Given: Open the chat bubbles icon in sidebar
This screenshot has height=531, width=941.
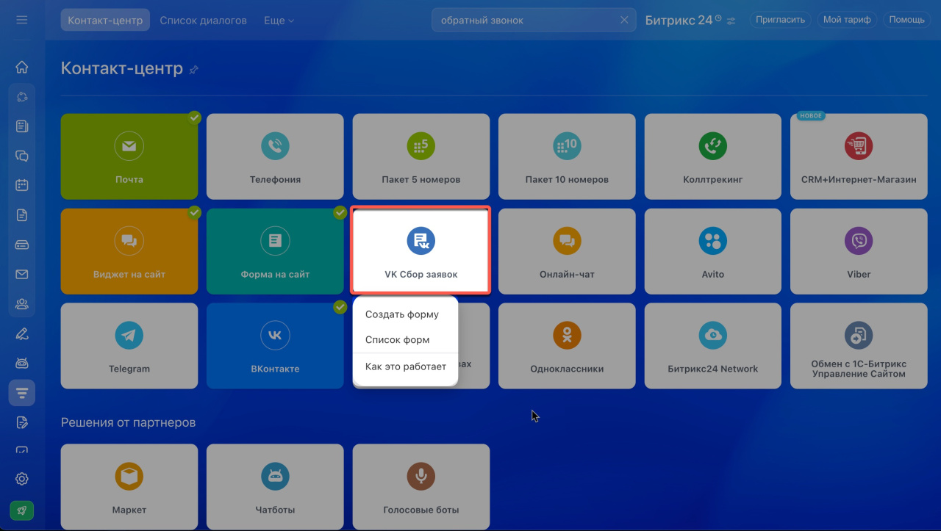Looking at the screenshot, I should 22,156.
